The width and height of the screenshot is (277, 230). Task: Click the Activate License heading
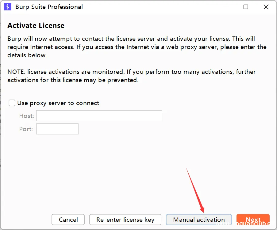coord(36,25)
